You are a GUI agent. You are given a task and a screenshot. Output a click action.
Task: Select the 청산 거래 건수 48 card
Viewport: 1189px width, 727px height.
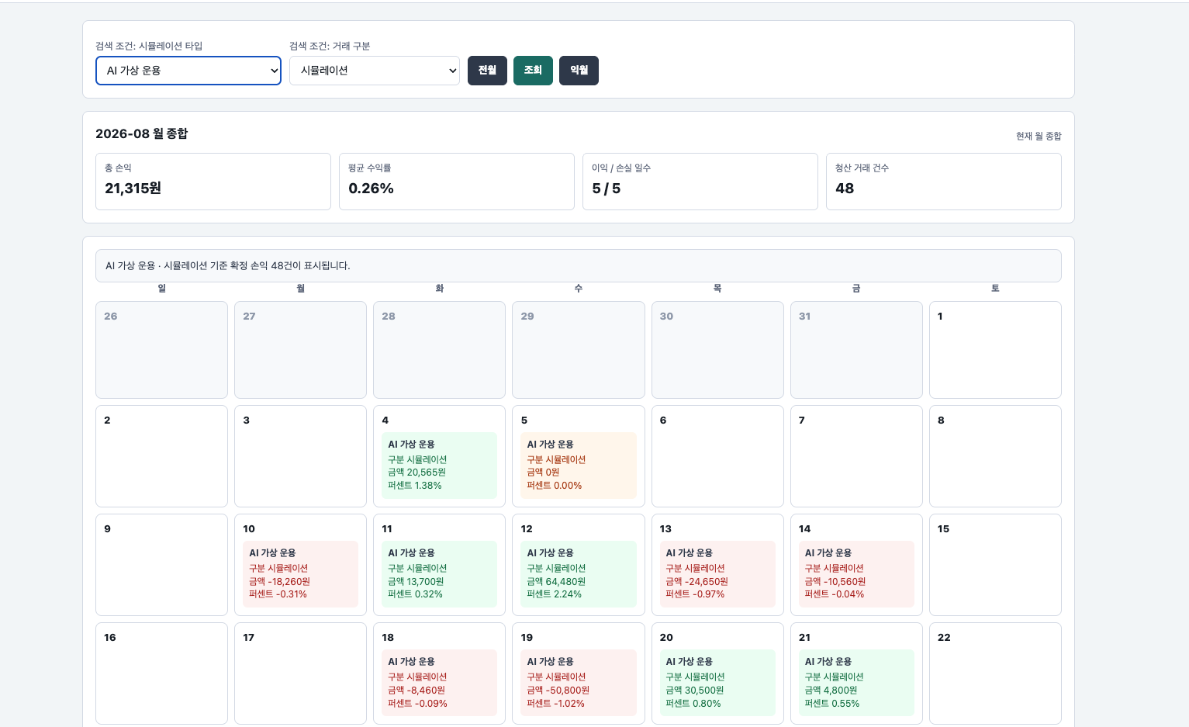(x=944, y=182)
